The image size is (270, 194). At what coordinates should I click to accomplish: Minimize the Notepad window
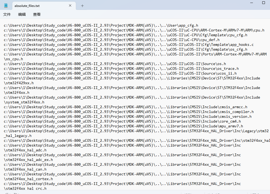tap(252, 3)
